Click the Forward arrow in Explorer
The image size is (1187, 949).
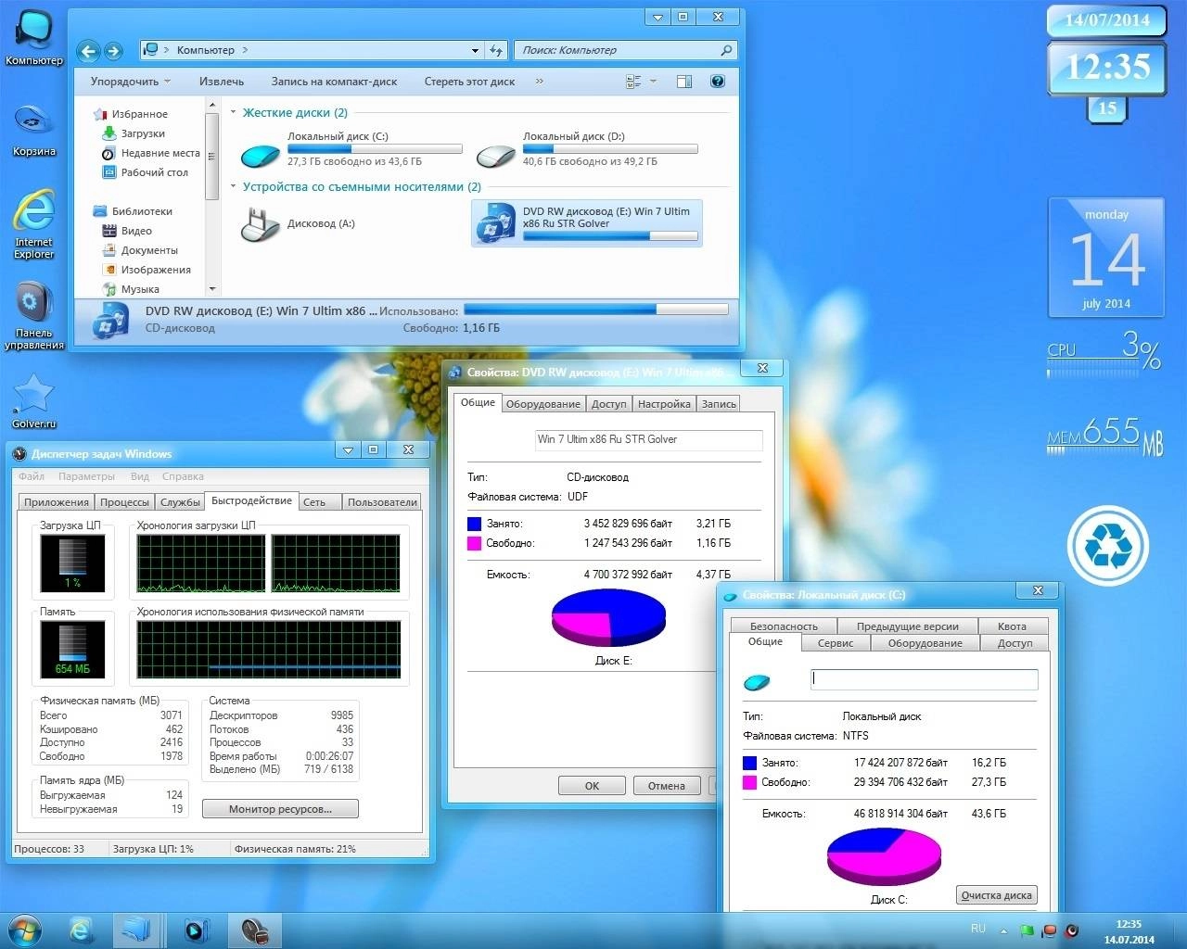[114, 52]
